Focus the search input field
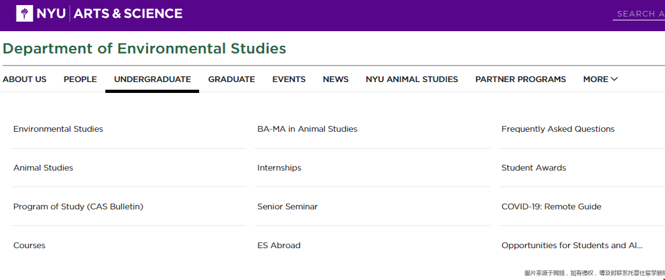Viewport: 665px width, 280px height. tap(639, 14)
